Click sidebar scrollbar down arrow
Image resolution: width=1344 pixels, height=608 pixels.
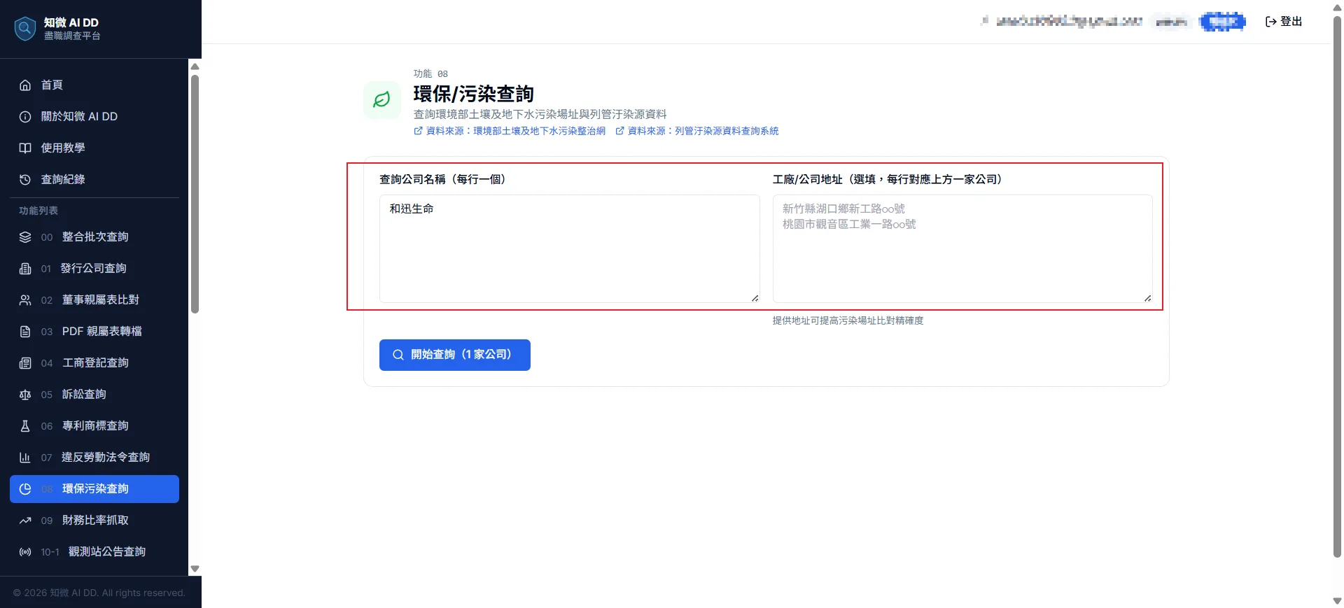pos(195,569)
